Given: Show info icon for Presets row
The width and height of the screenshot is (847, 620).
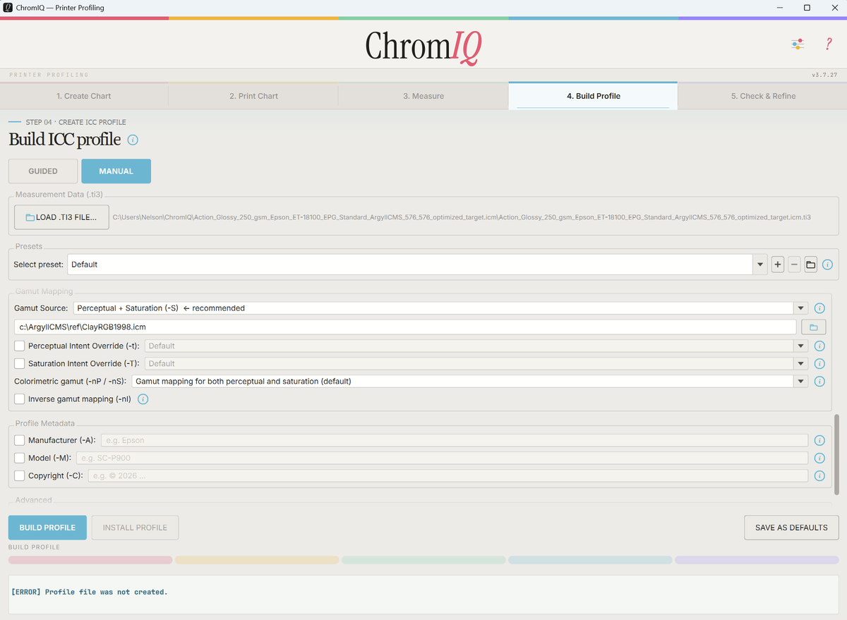Looking at the screenshot, I should coord(827,265).
